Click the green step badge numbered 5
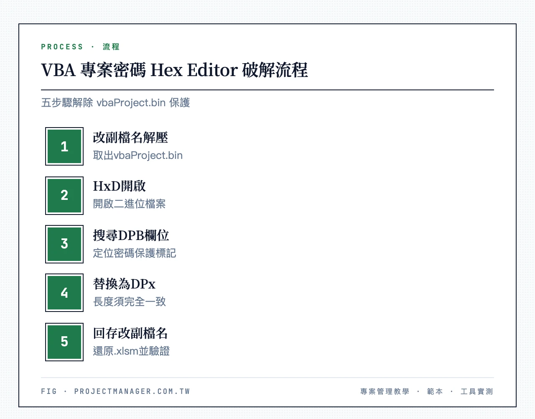The image size is (535, 419). pos(64,342)
